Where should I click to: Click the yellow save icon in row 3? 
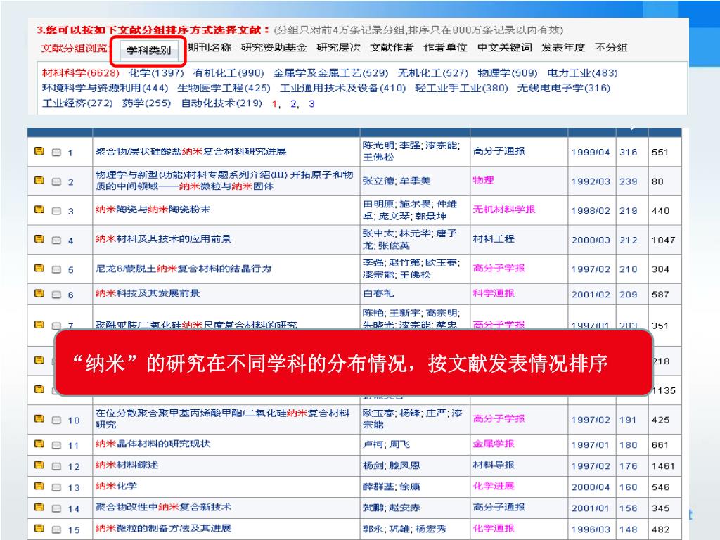click(x=39, y=210)
